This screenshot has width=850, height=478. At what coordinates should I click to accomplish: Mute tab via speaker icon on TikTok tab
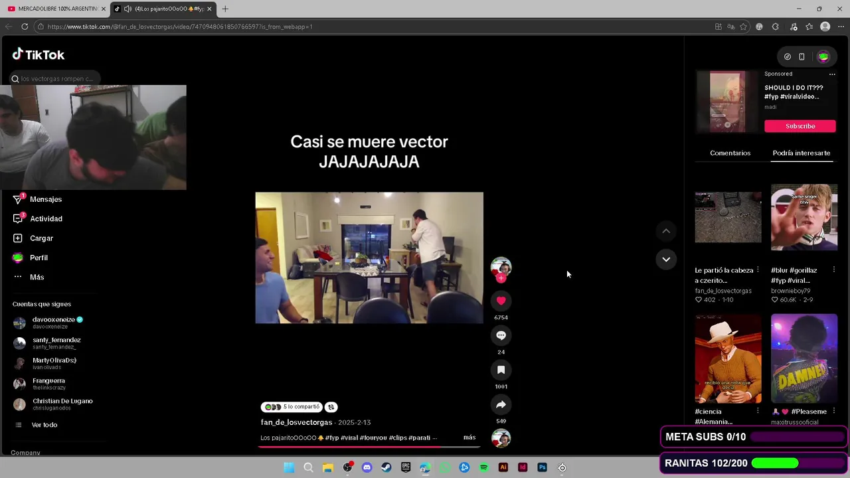[x=127, y=9]
